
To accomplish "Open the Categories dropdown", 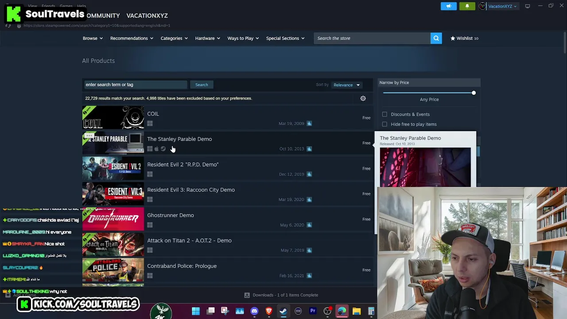I will click(x=174, y=38).
